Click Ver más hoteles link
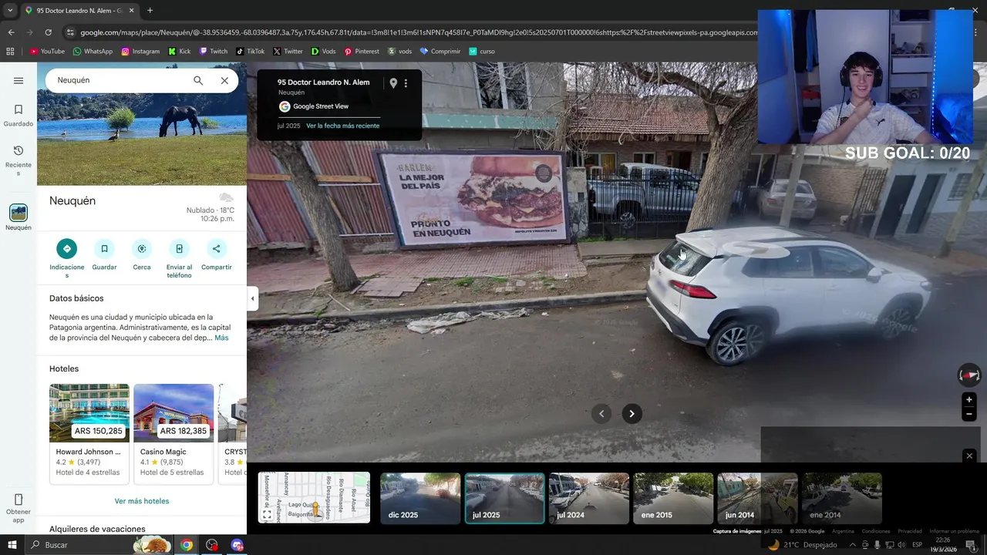Viewport: 987px width, 555px height. [142, 501]
